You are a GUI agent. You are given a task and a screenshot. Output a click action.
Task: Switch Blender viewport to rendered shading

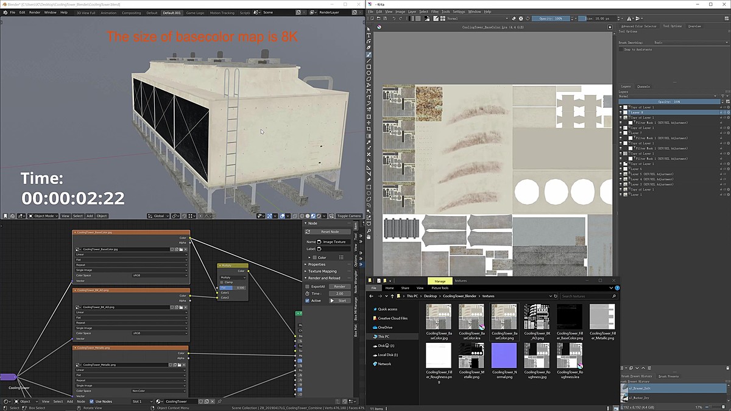click(x=319, y=216)
